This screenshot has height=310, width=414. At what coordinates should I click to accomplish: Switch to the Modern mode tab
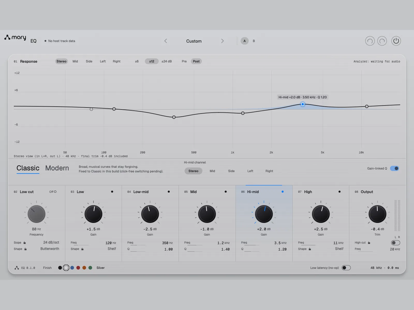57,168
